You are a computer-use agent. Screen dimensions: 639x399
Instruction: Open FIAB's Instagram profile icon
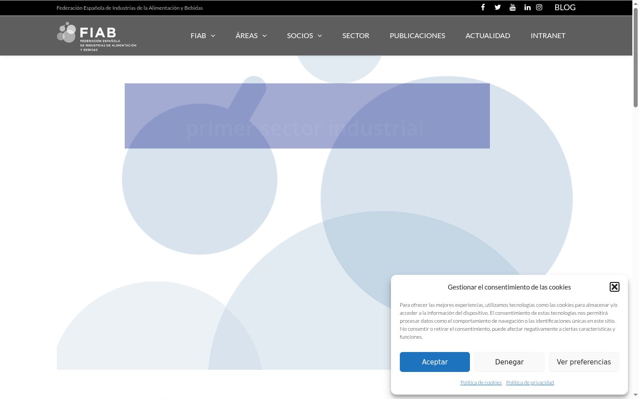(x=539, y=7)
